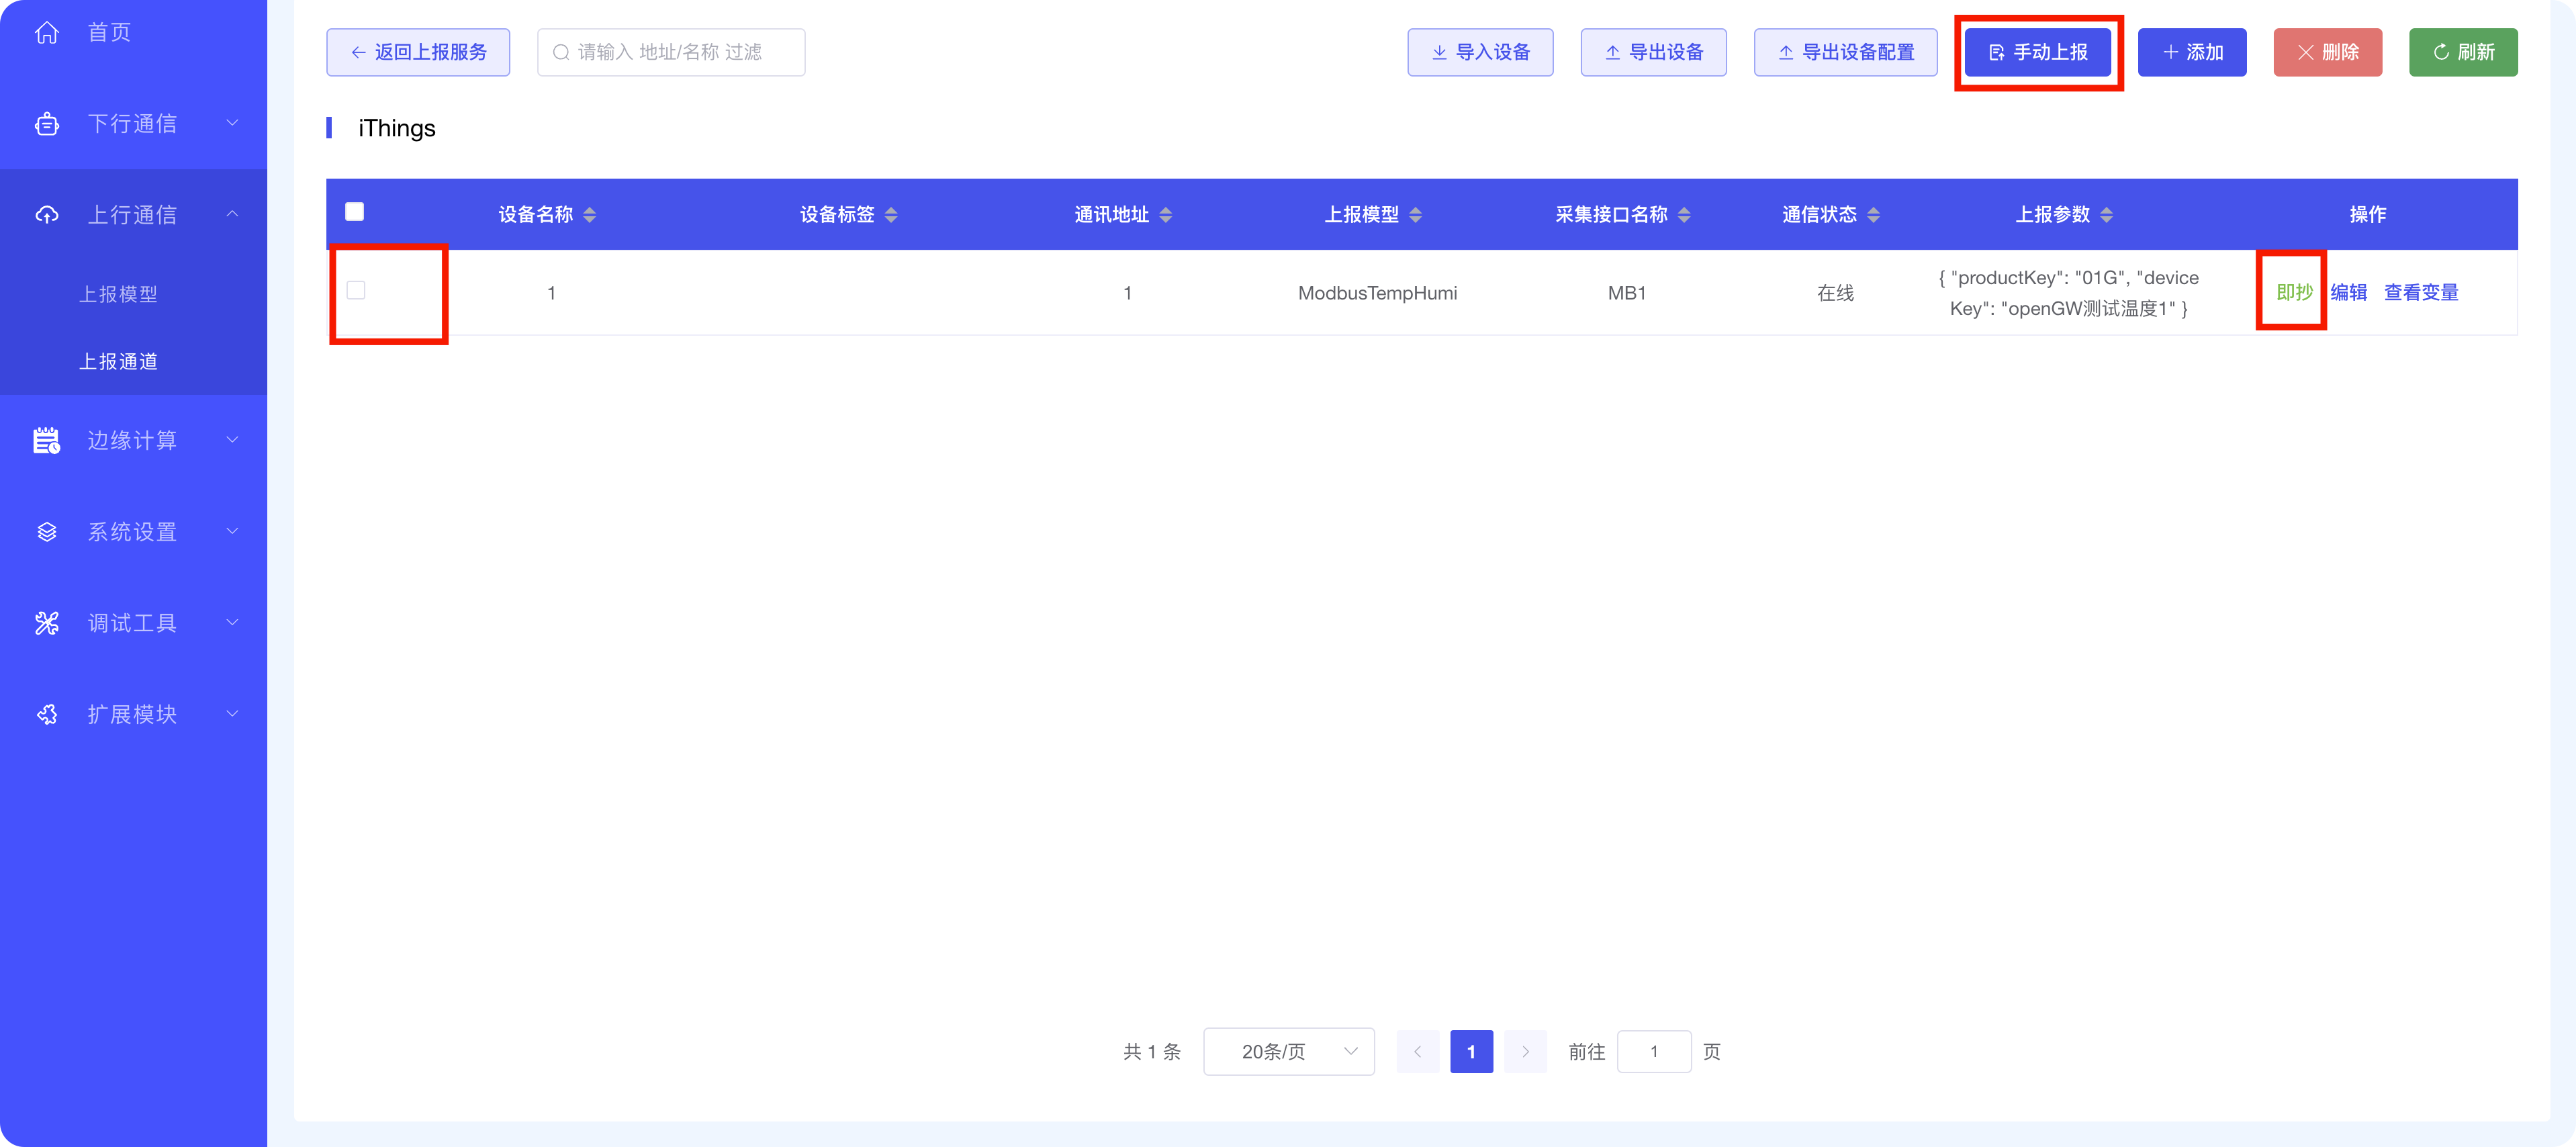Sort by 通信状态 column arrows
Screen dimensions: 2576x1147
(1873, 215)
